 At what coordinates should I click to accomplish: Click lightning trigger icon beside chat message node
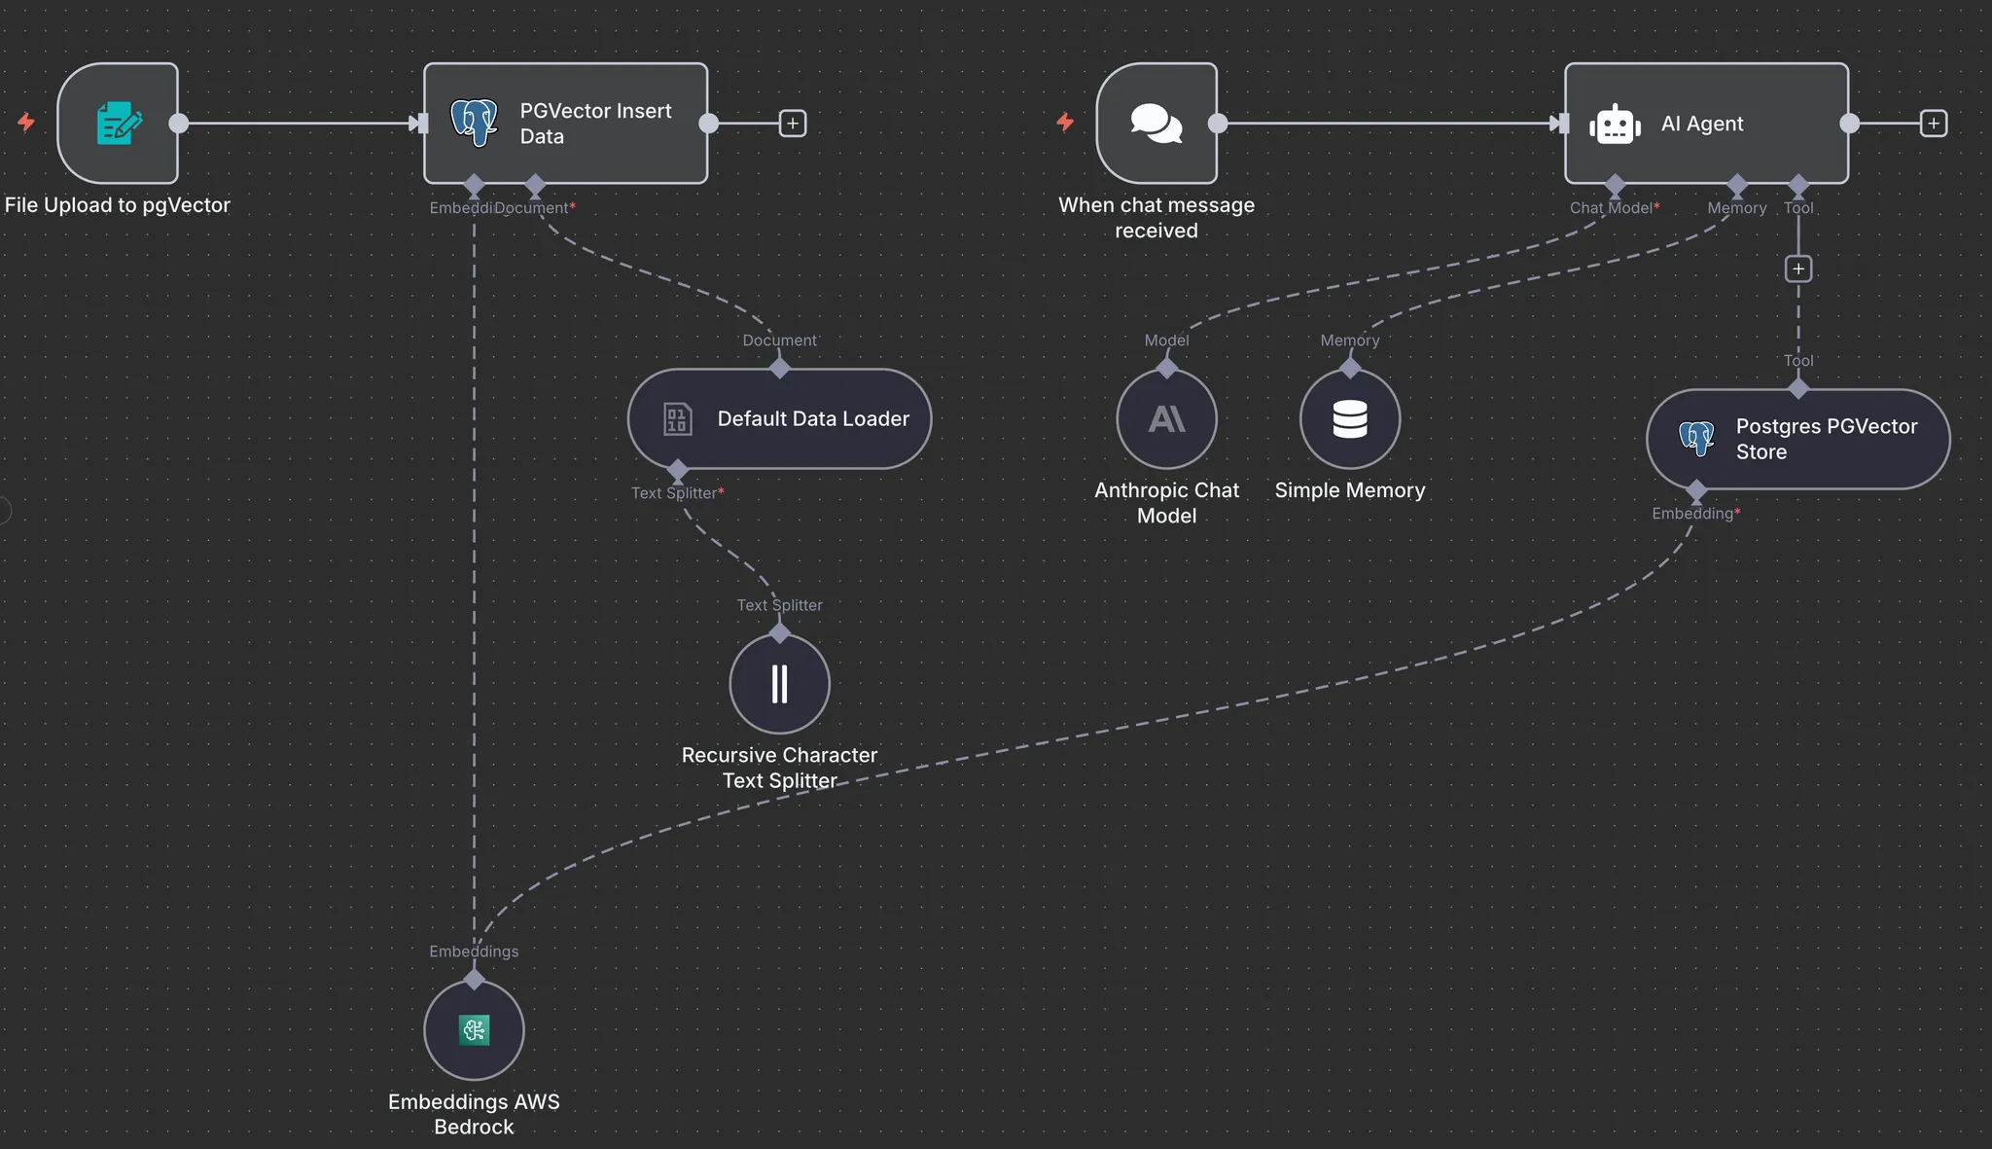[x=1065, y=123]
